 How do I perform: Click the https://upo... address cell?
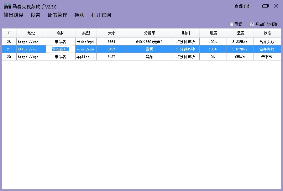click(31, 57)
